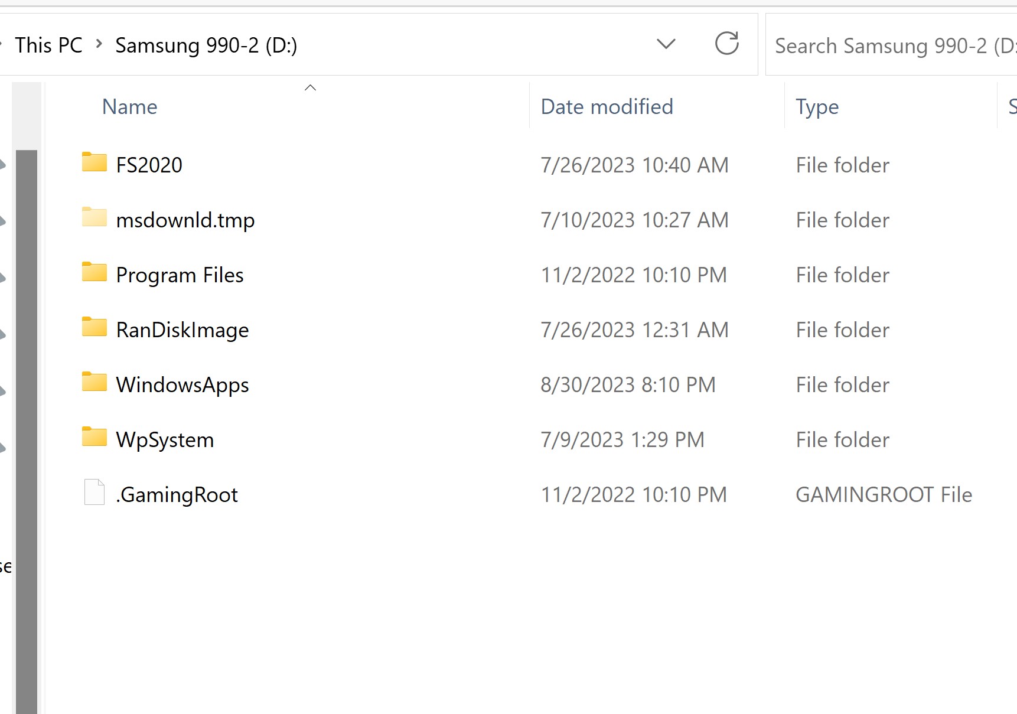Viewport: 1017px width, 714px height.
Task: Click the .GamingRoot file icon
Action: 94,492
